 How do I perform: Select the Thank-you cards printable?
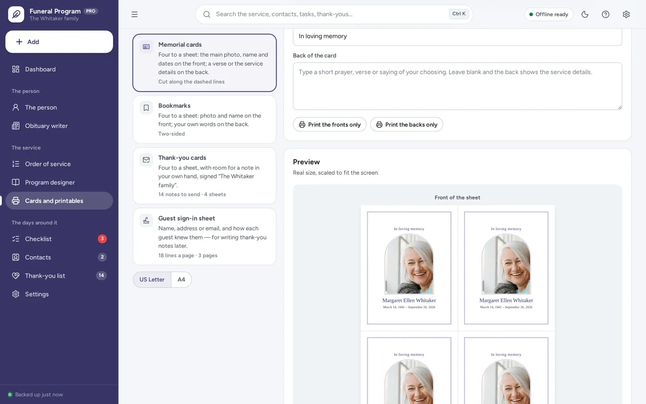(204, 175)
